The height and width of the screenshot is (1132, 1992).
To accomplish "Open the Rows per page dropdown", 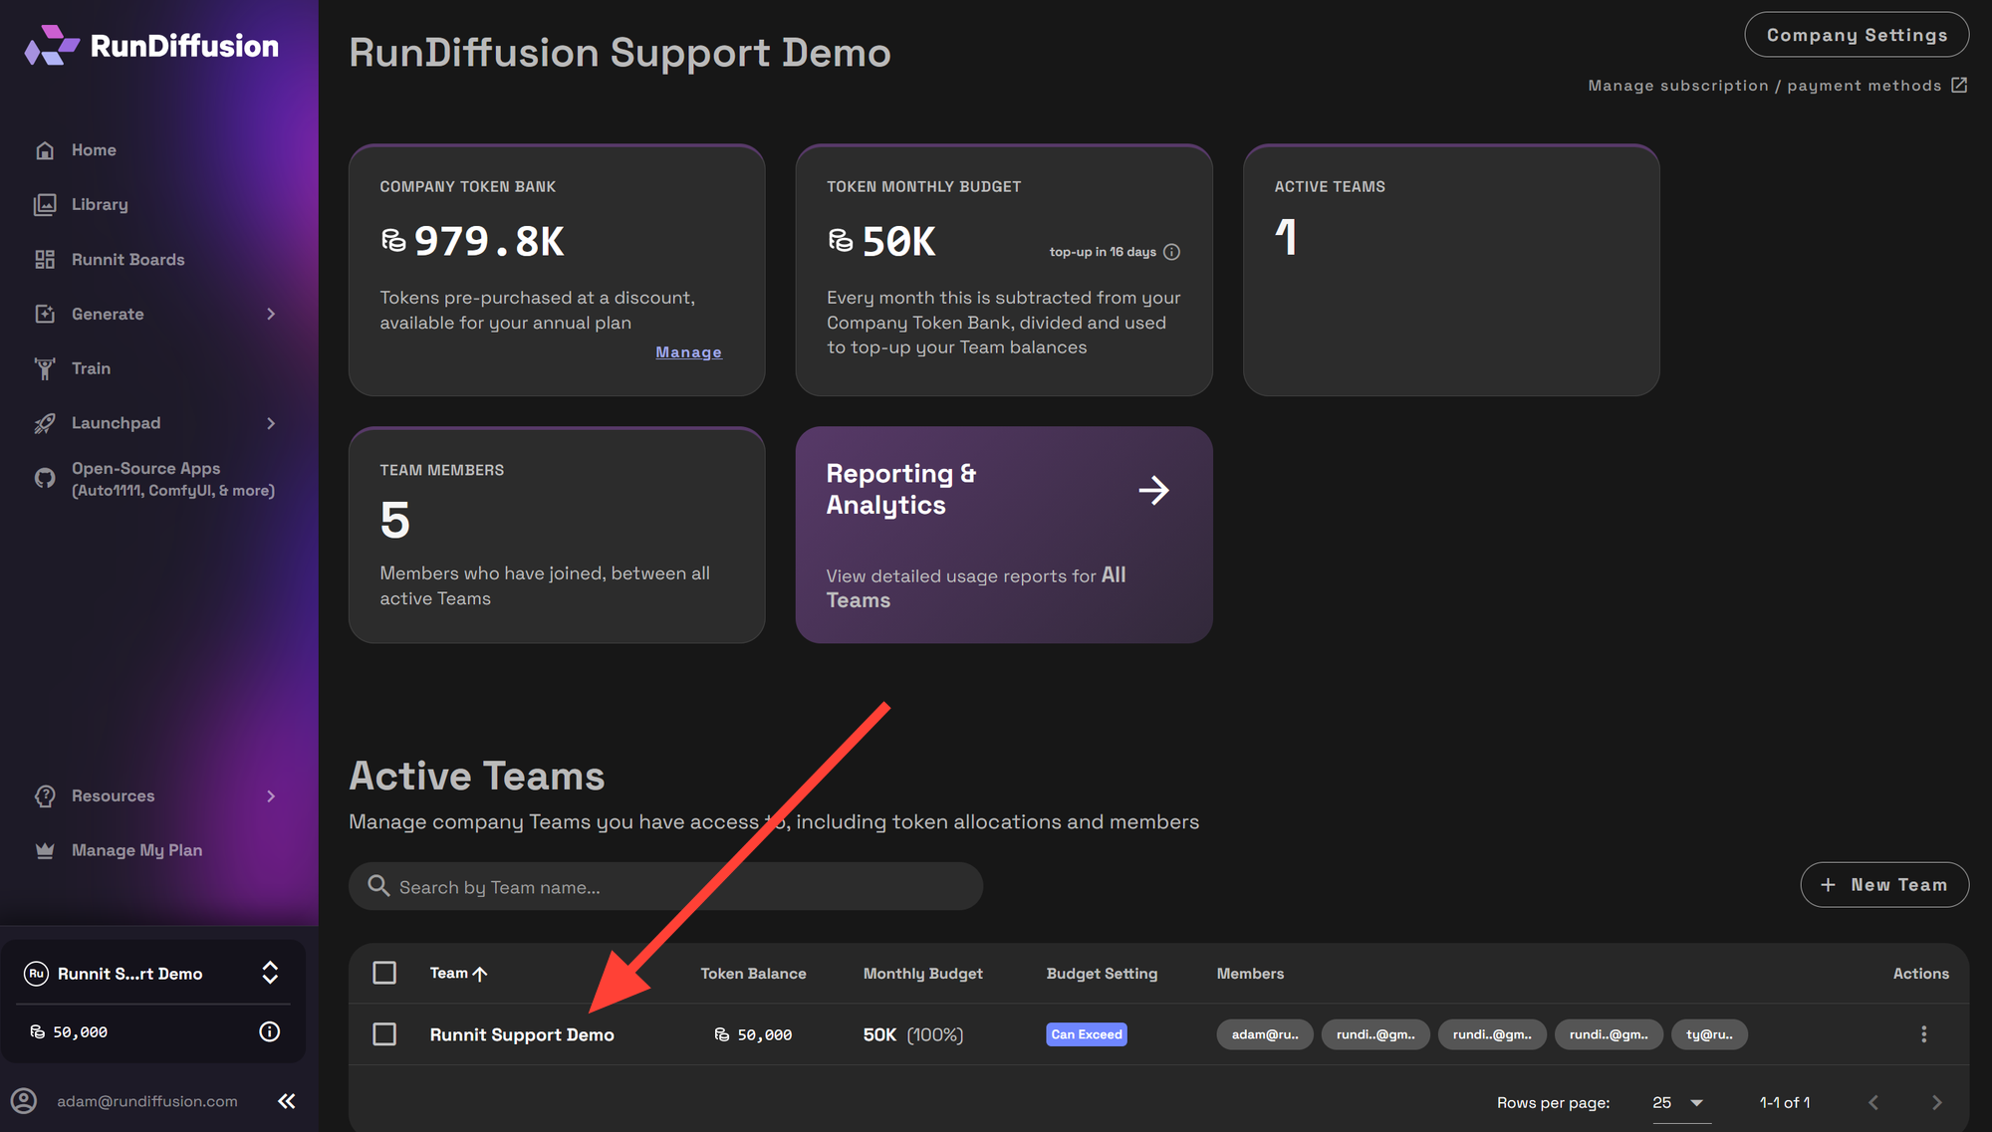I will (1680, 1103).
